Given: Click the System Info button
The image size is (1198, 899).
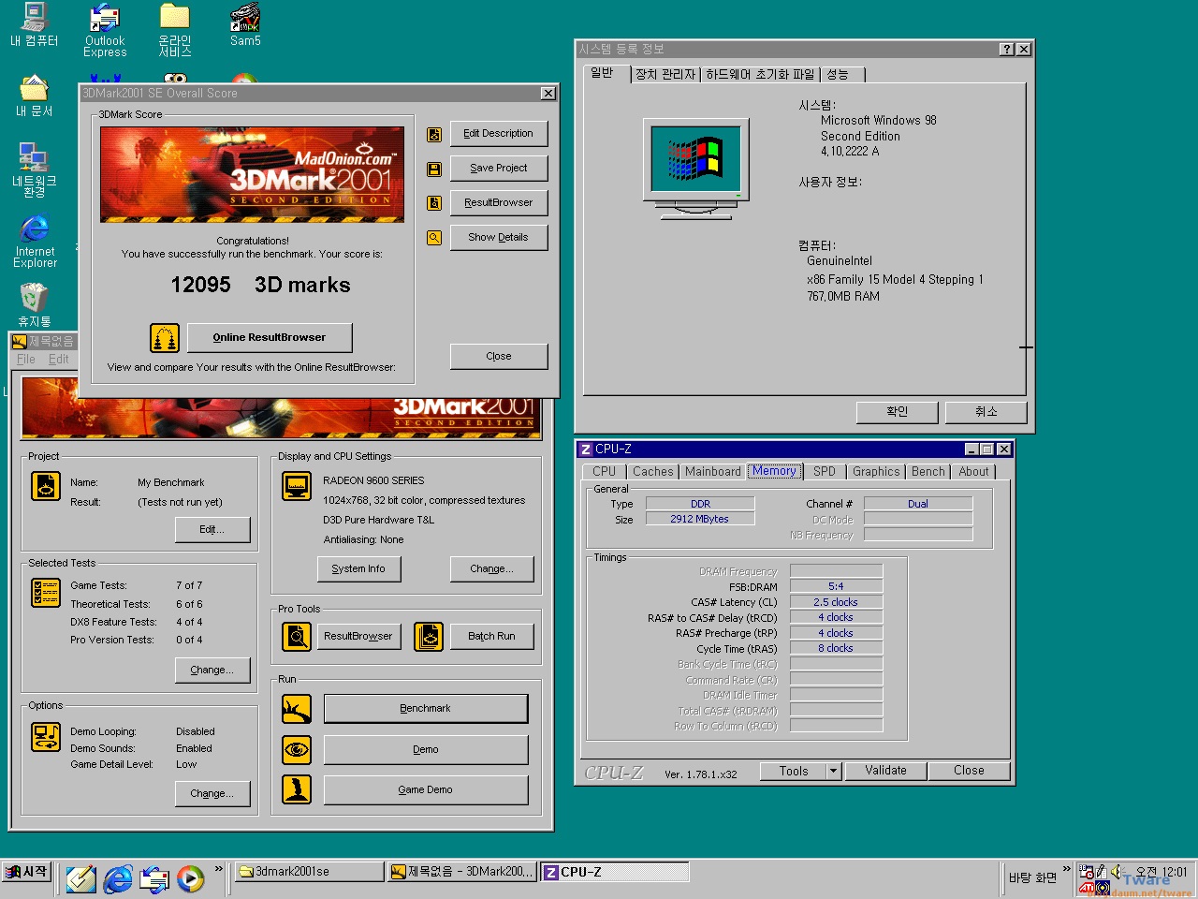Looking at the screenshot, I should [358, 569].
